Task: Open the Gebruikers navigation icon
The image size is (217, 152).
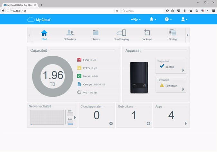Action: 70,33
